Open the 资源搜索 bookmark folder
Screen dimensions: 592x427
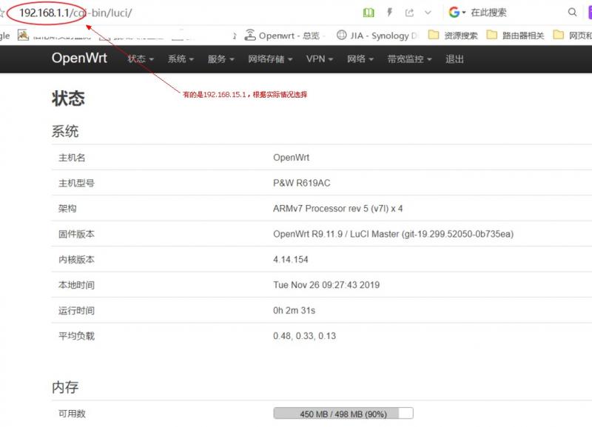coord(453,36)
